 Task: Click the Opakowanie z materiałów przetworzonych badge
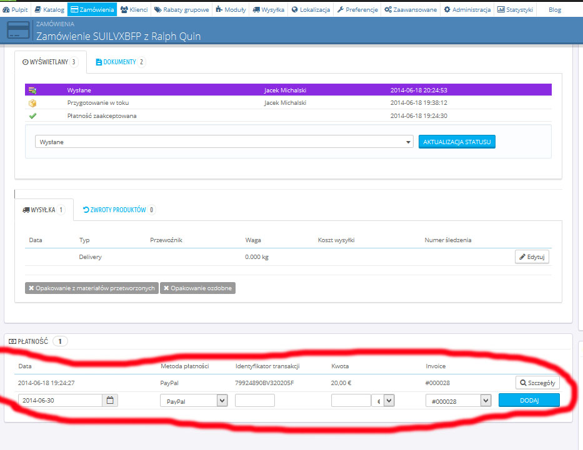(92, 288)
